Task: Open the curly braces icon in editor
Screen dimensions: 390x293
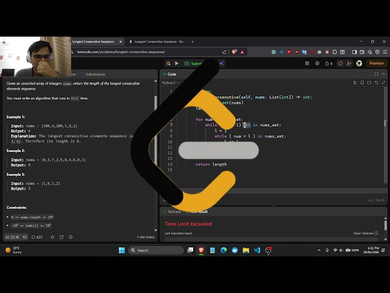Action: pyautogui.click(x=369, y=83)
